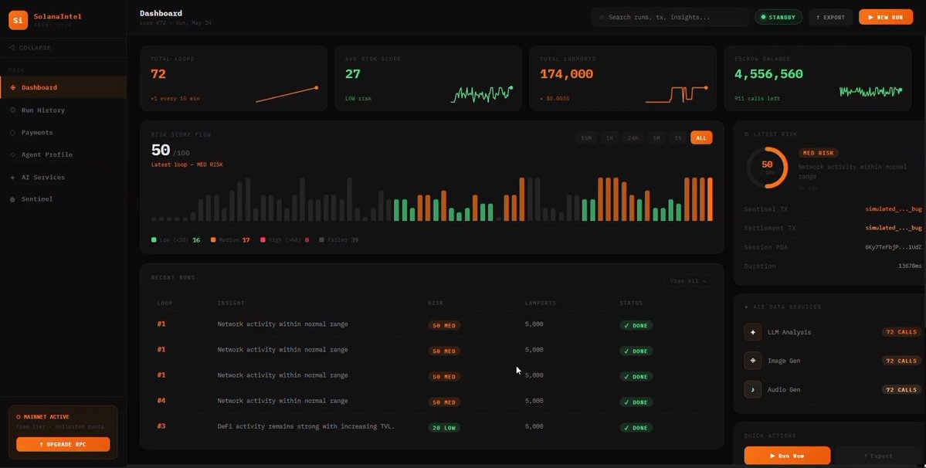Click the top bar EXPORT button
This screenshot has width=926, height=468.
pos(830,17)
